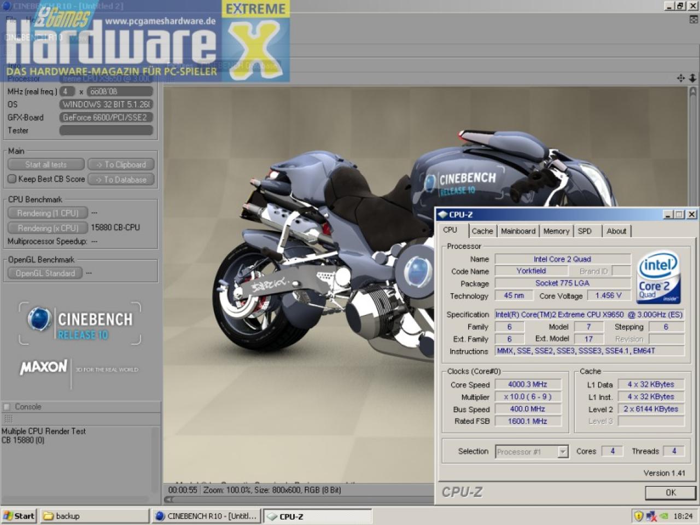Switch to the CINEBENCH R10 taskbar button

pos(207,516)
